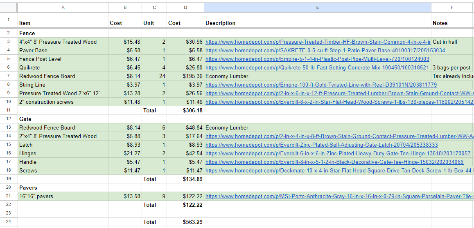Viewport: 474px width, 228px height.
Task: Select row 11 header
Action: 8,111
